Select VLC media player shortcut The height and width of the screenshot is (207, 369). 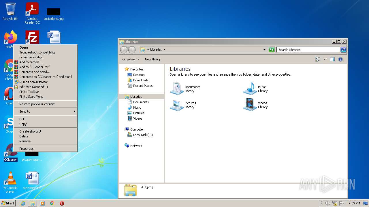10,182
